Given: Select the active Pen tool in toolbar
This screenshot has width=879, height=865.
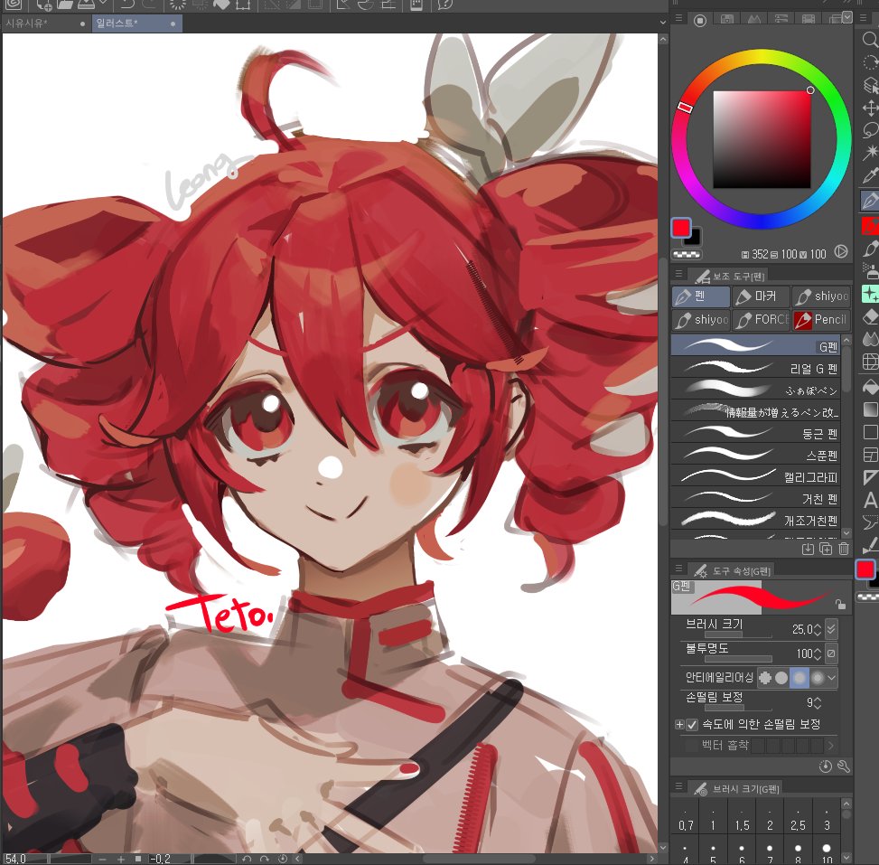Looking at the screenshot, I should (870, 201).
